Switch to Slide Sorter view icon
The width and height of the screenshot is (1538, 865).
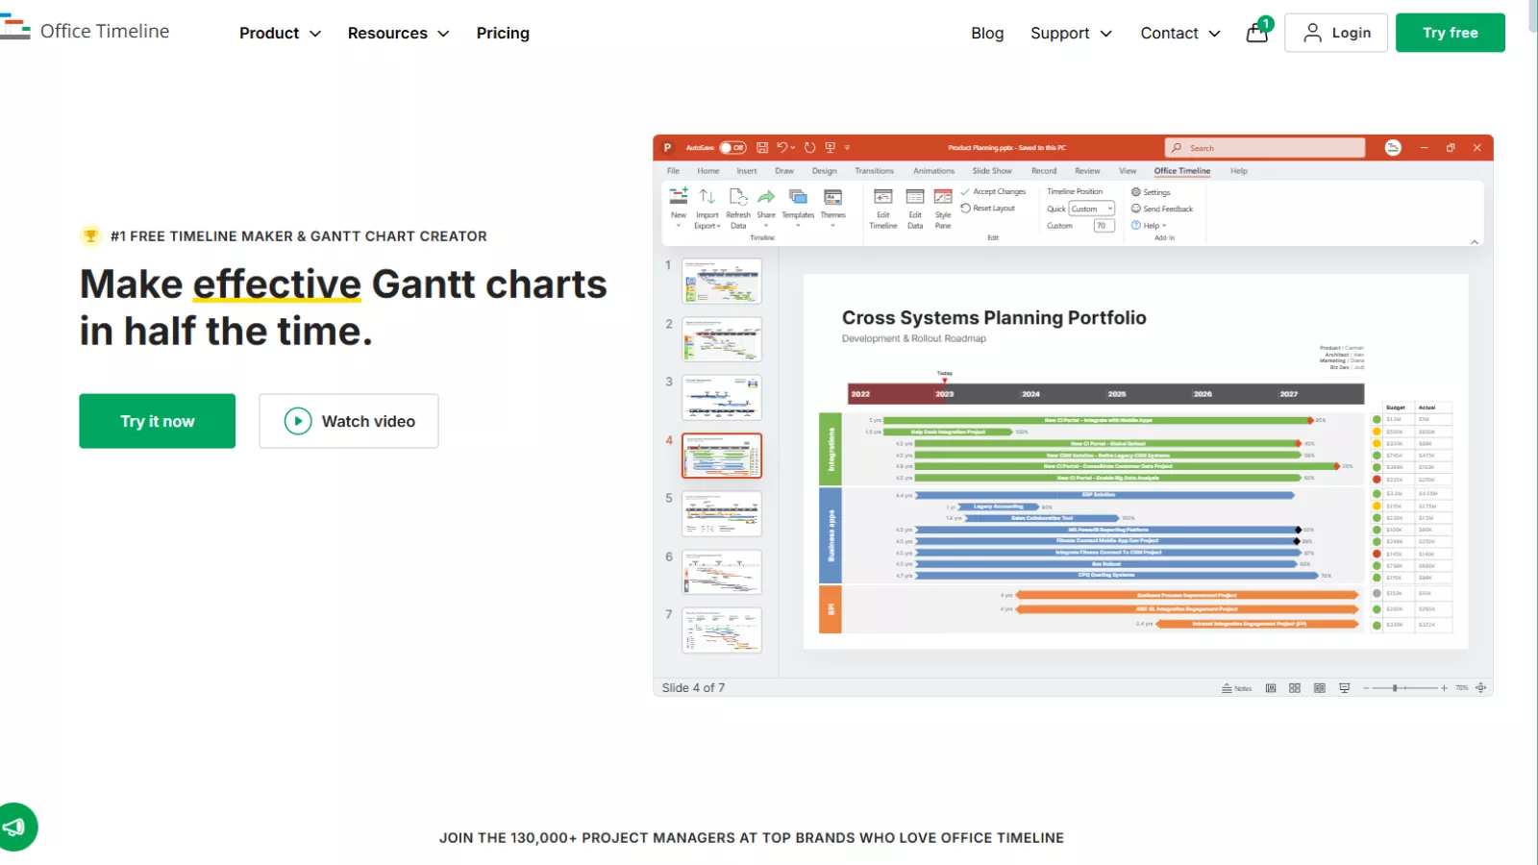[1295, 688]
